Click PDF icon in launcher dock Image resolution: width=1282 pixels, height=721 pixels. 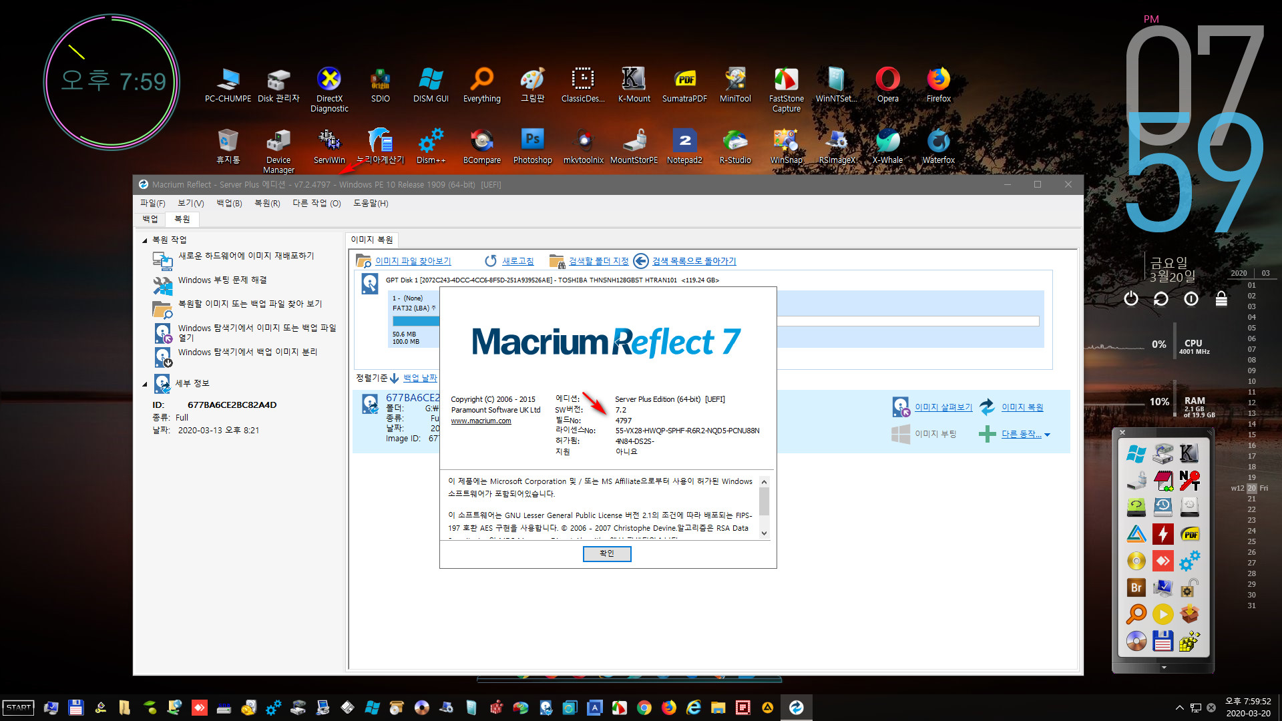(1189, 534)
